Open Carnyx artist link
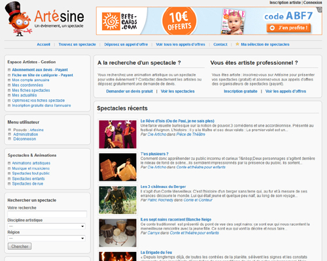 coord(154,233)
